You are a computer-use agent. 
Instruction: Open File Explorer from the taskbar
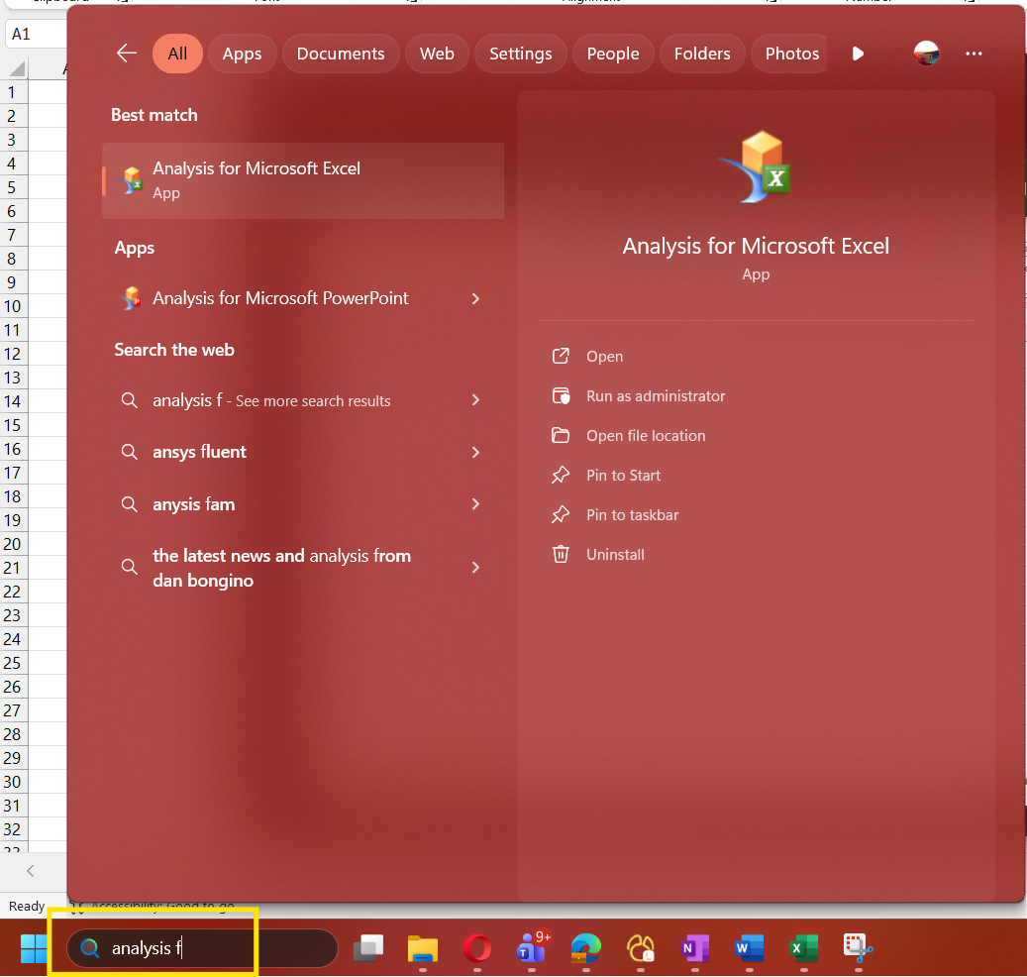[423, 949]
